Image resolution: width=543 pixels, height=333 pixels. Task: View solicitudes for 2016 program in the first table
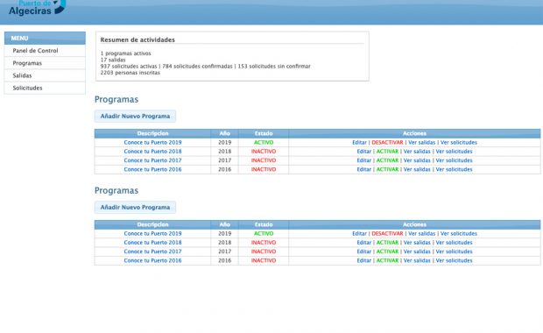454,169
